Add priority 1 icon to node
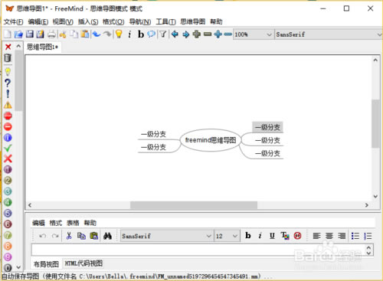 (8, 169)
